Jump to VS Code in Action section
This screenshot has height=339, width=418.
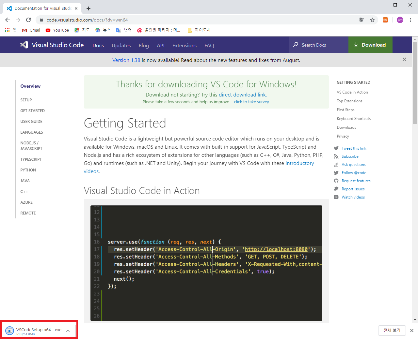tap(352, 92)
